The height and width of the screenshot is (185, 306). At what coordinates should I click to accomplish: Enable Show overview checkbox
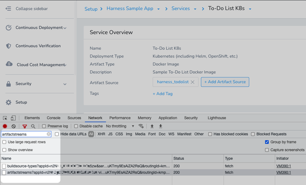point(4,150)
